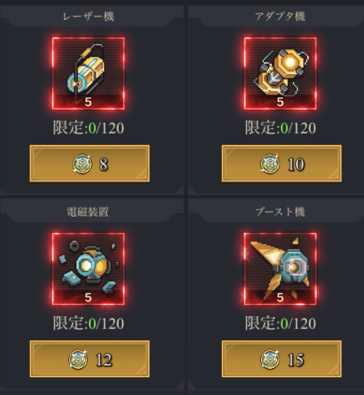The width and height of the screenshot is (364, 395).
Task: Click the ブースト機 title header
Action: click(x=280, y=212)
